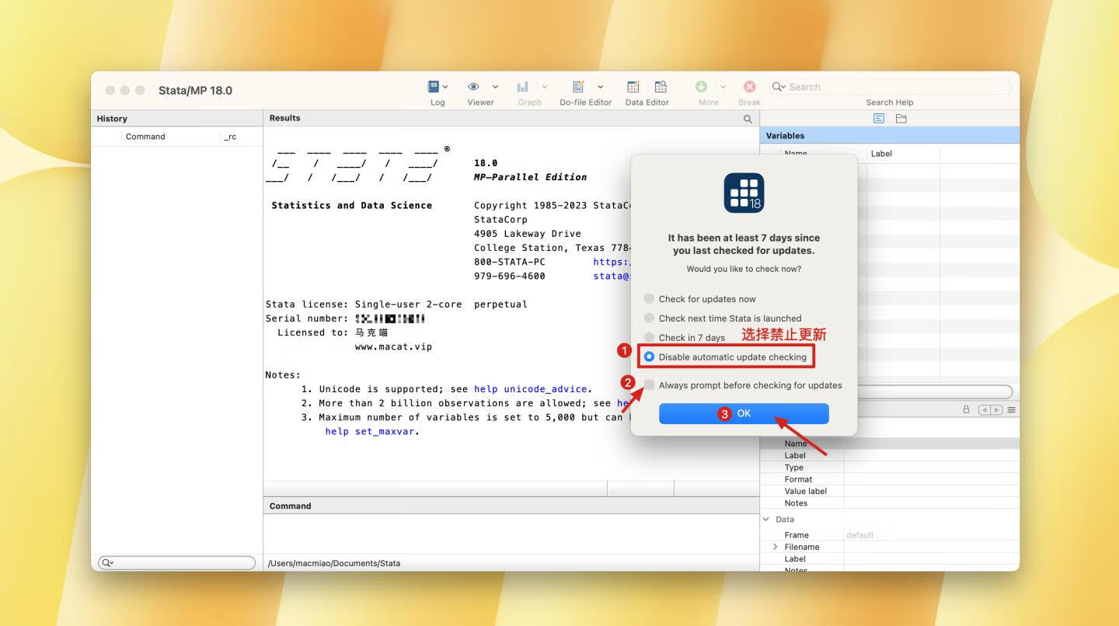1119x626 pixels.
Task: Expand the More button dropdown arrow
Action: point(723,87)
